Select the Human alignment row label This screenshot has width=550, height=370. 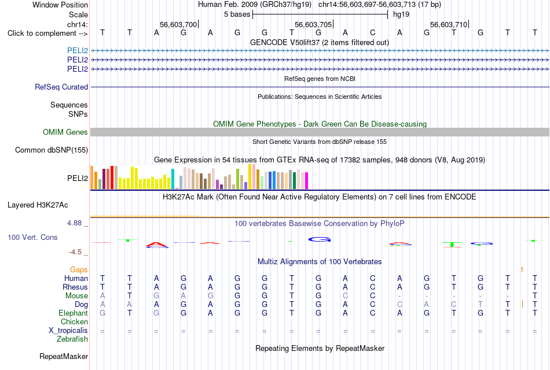tap(76, 278)
